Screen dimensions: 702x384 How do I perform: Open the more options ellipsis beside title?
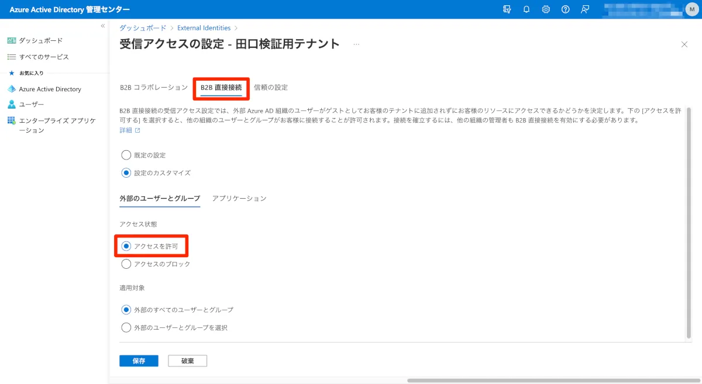pos(356,44)
